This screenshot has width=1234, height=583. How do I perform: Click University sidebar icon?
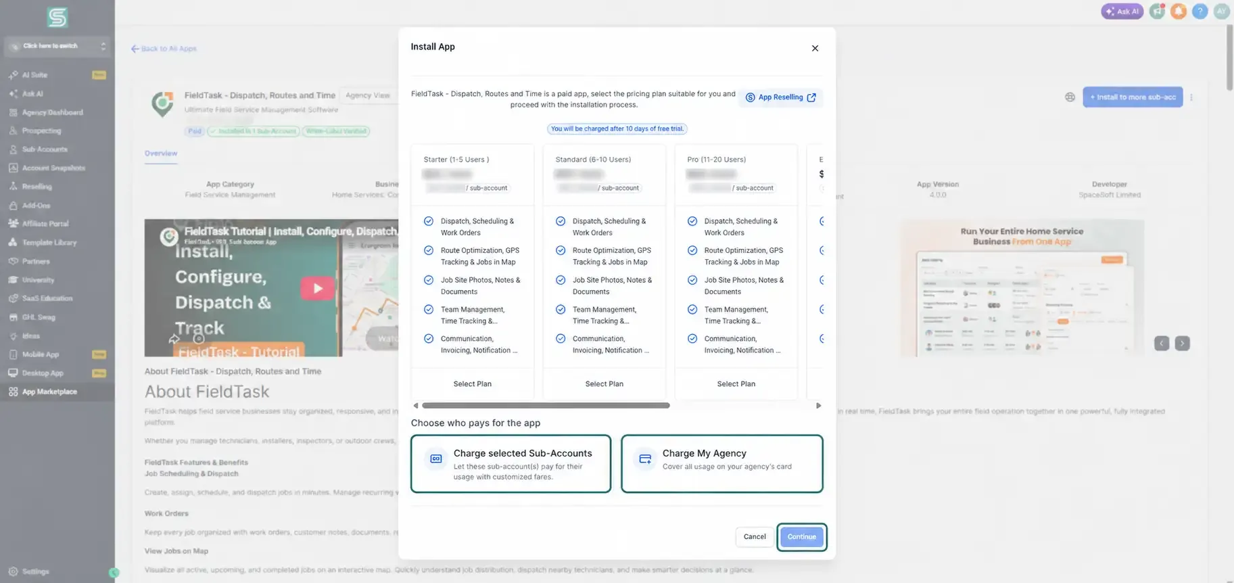(x=13, y=280)
